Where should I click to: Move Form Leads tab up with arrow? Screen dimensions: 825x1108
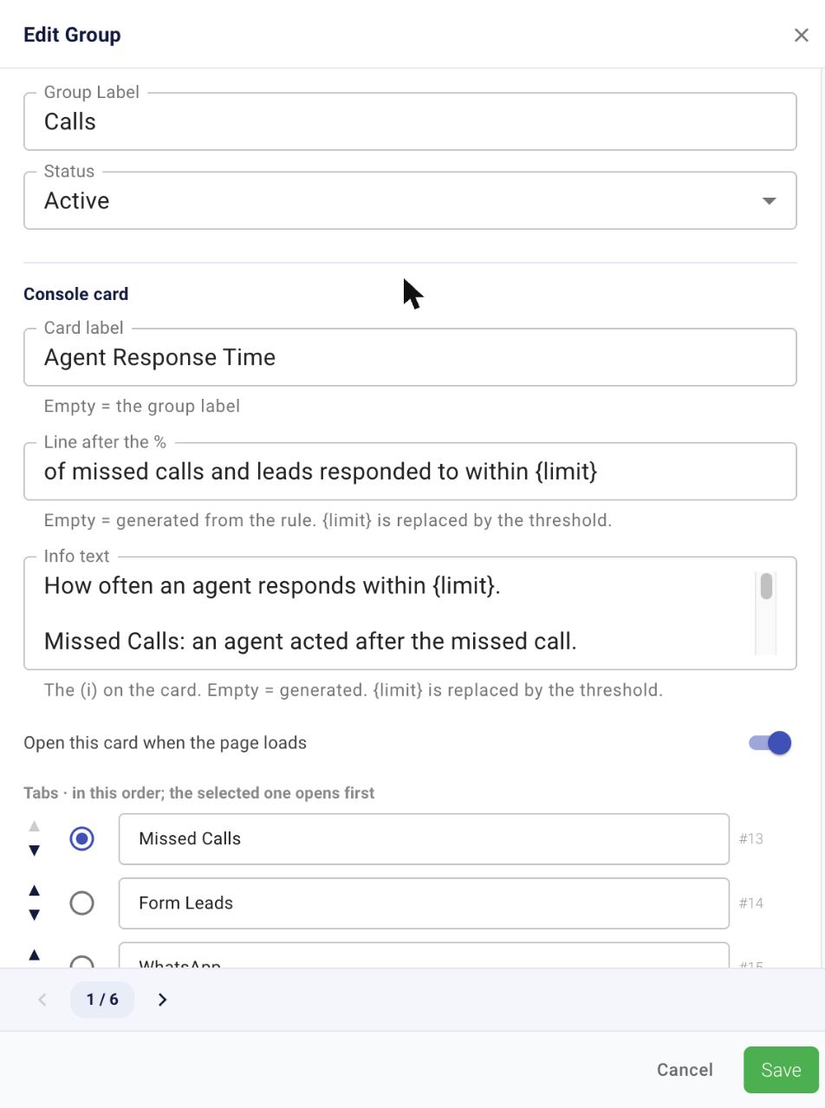[35, 890]
